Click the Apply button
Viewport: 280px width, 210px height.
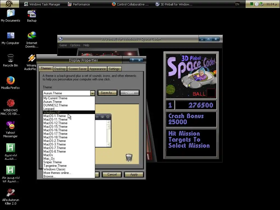pos(134,174)
